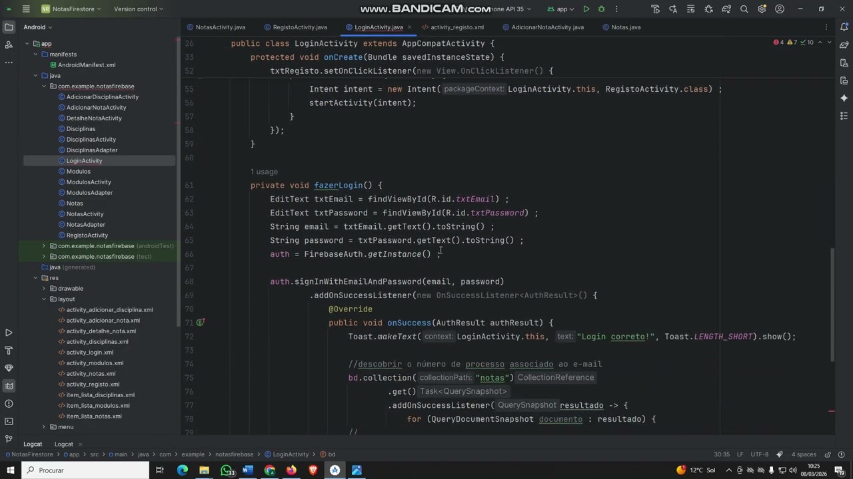Expand the menu resource folder
The image size is (853, 479).
pos(44,427)
